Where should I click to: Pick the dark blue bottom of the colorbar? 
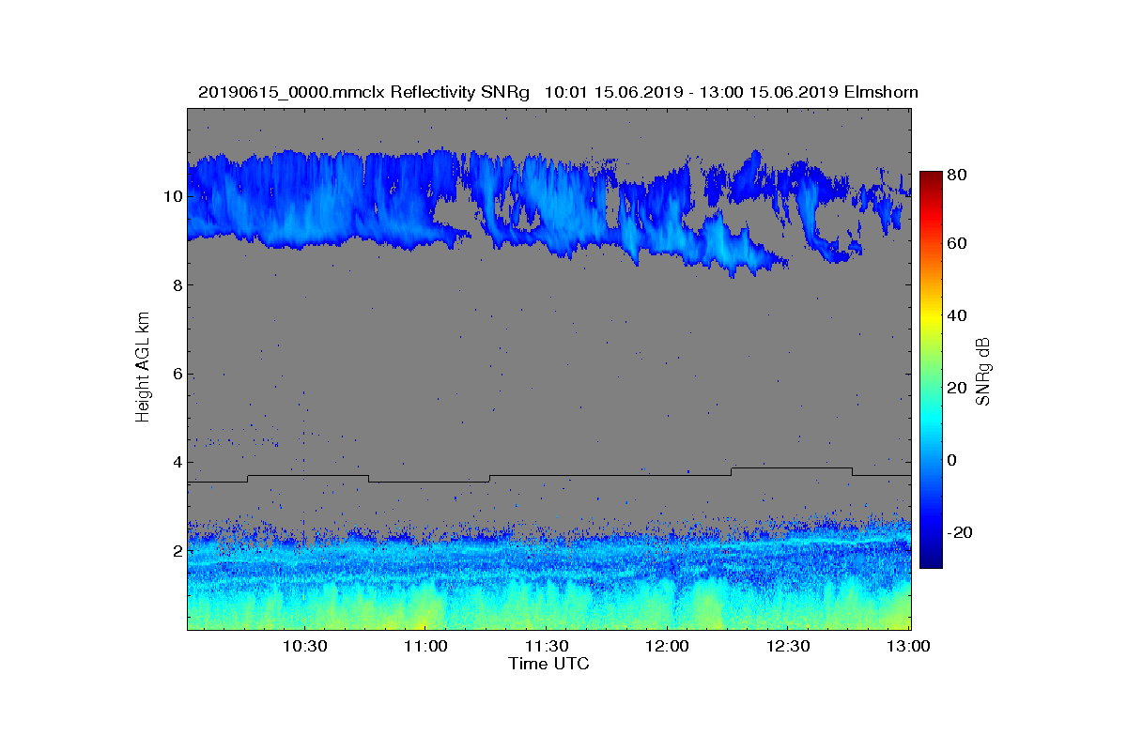click(x=931, y=560)
